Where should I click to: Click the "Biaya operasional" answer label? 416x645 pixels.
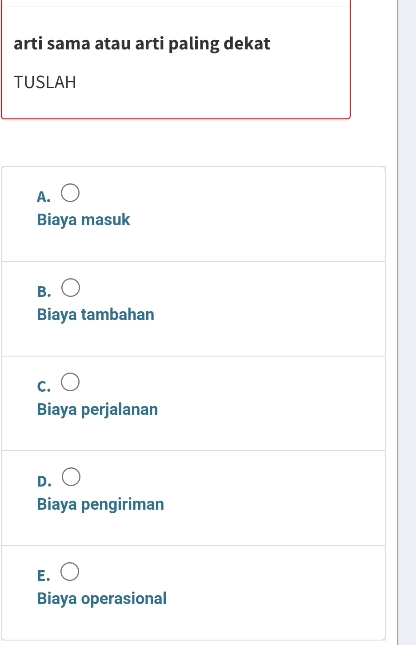click(x=102, y=599)
